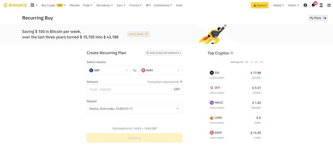
Task: Click the GBP pound currency icon
Action: point(91,70)
